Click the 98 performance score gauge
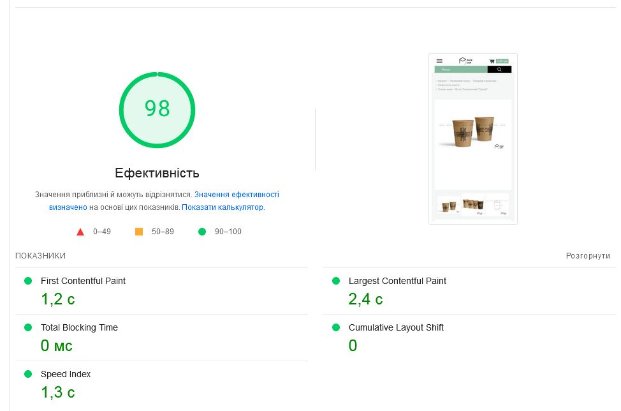Viewport: 621px width, 411px height. point(157,110)
